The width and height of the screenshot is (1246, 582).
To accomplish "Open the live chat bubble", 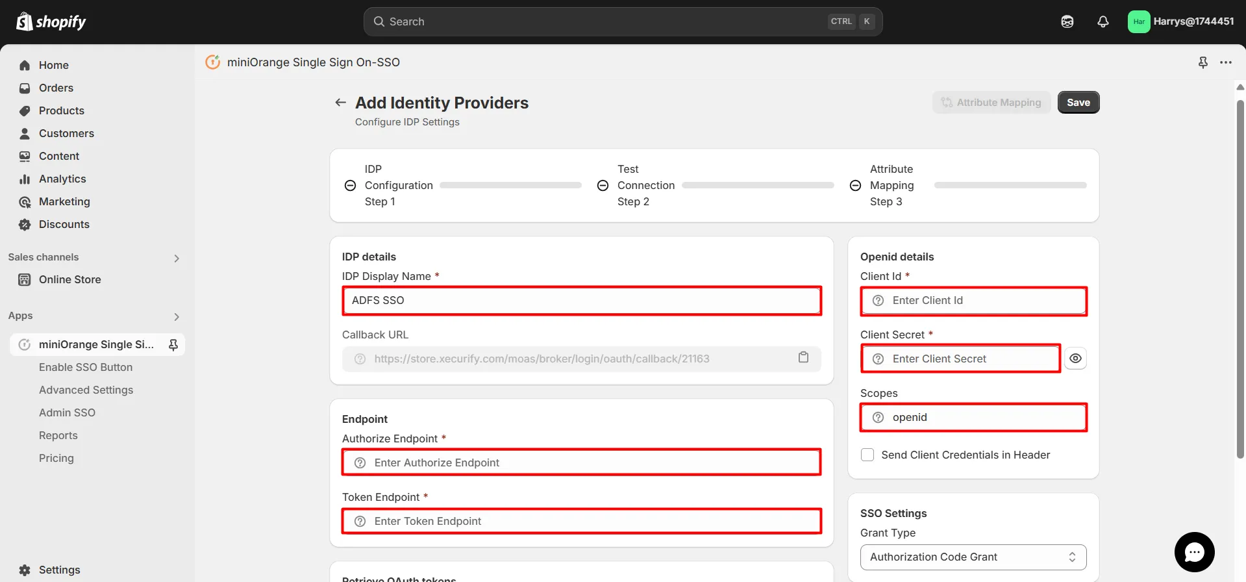I will click(1195, 552).
